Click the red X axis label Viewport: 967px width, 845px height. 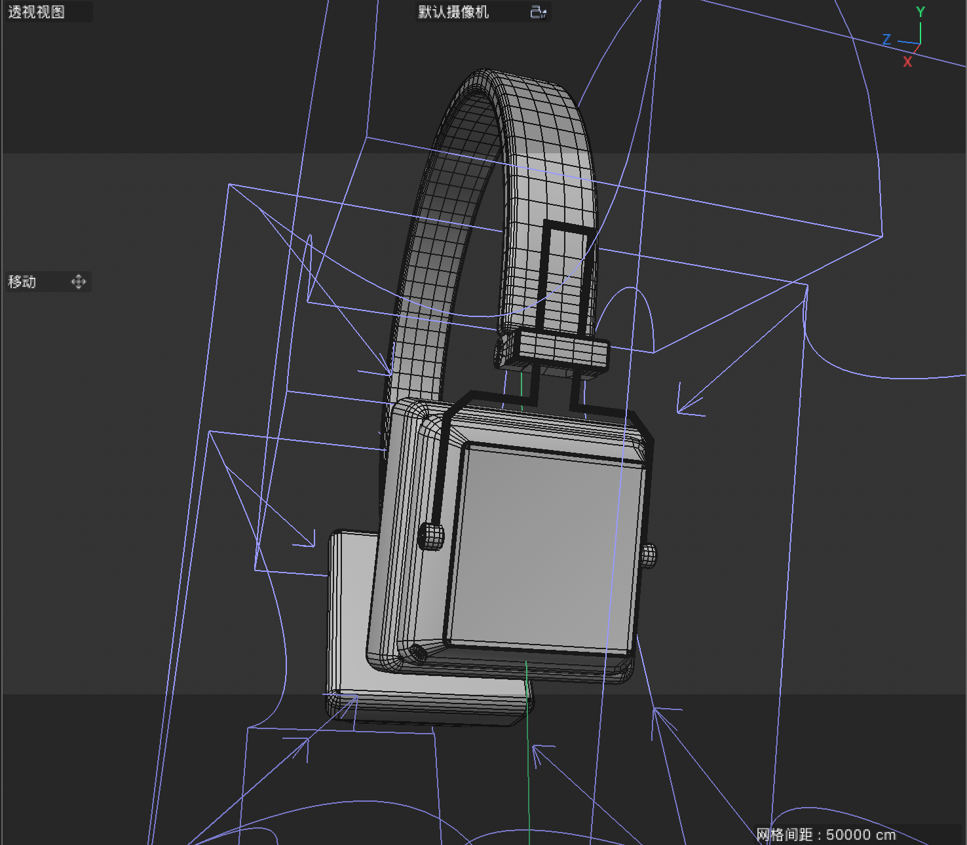coord(907,62)
